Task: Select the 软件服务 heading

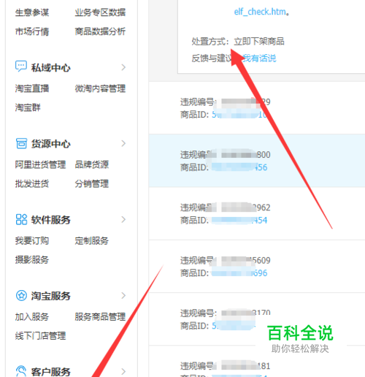Action: click(x=50, y=220)
